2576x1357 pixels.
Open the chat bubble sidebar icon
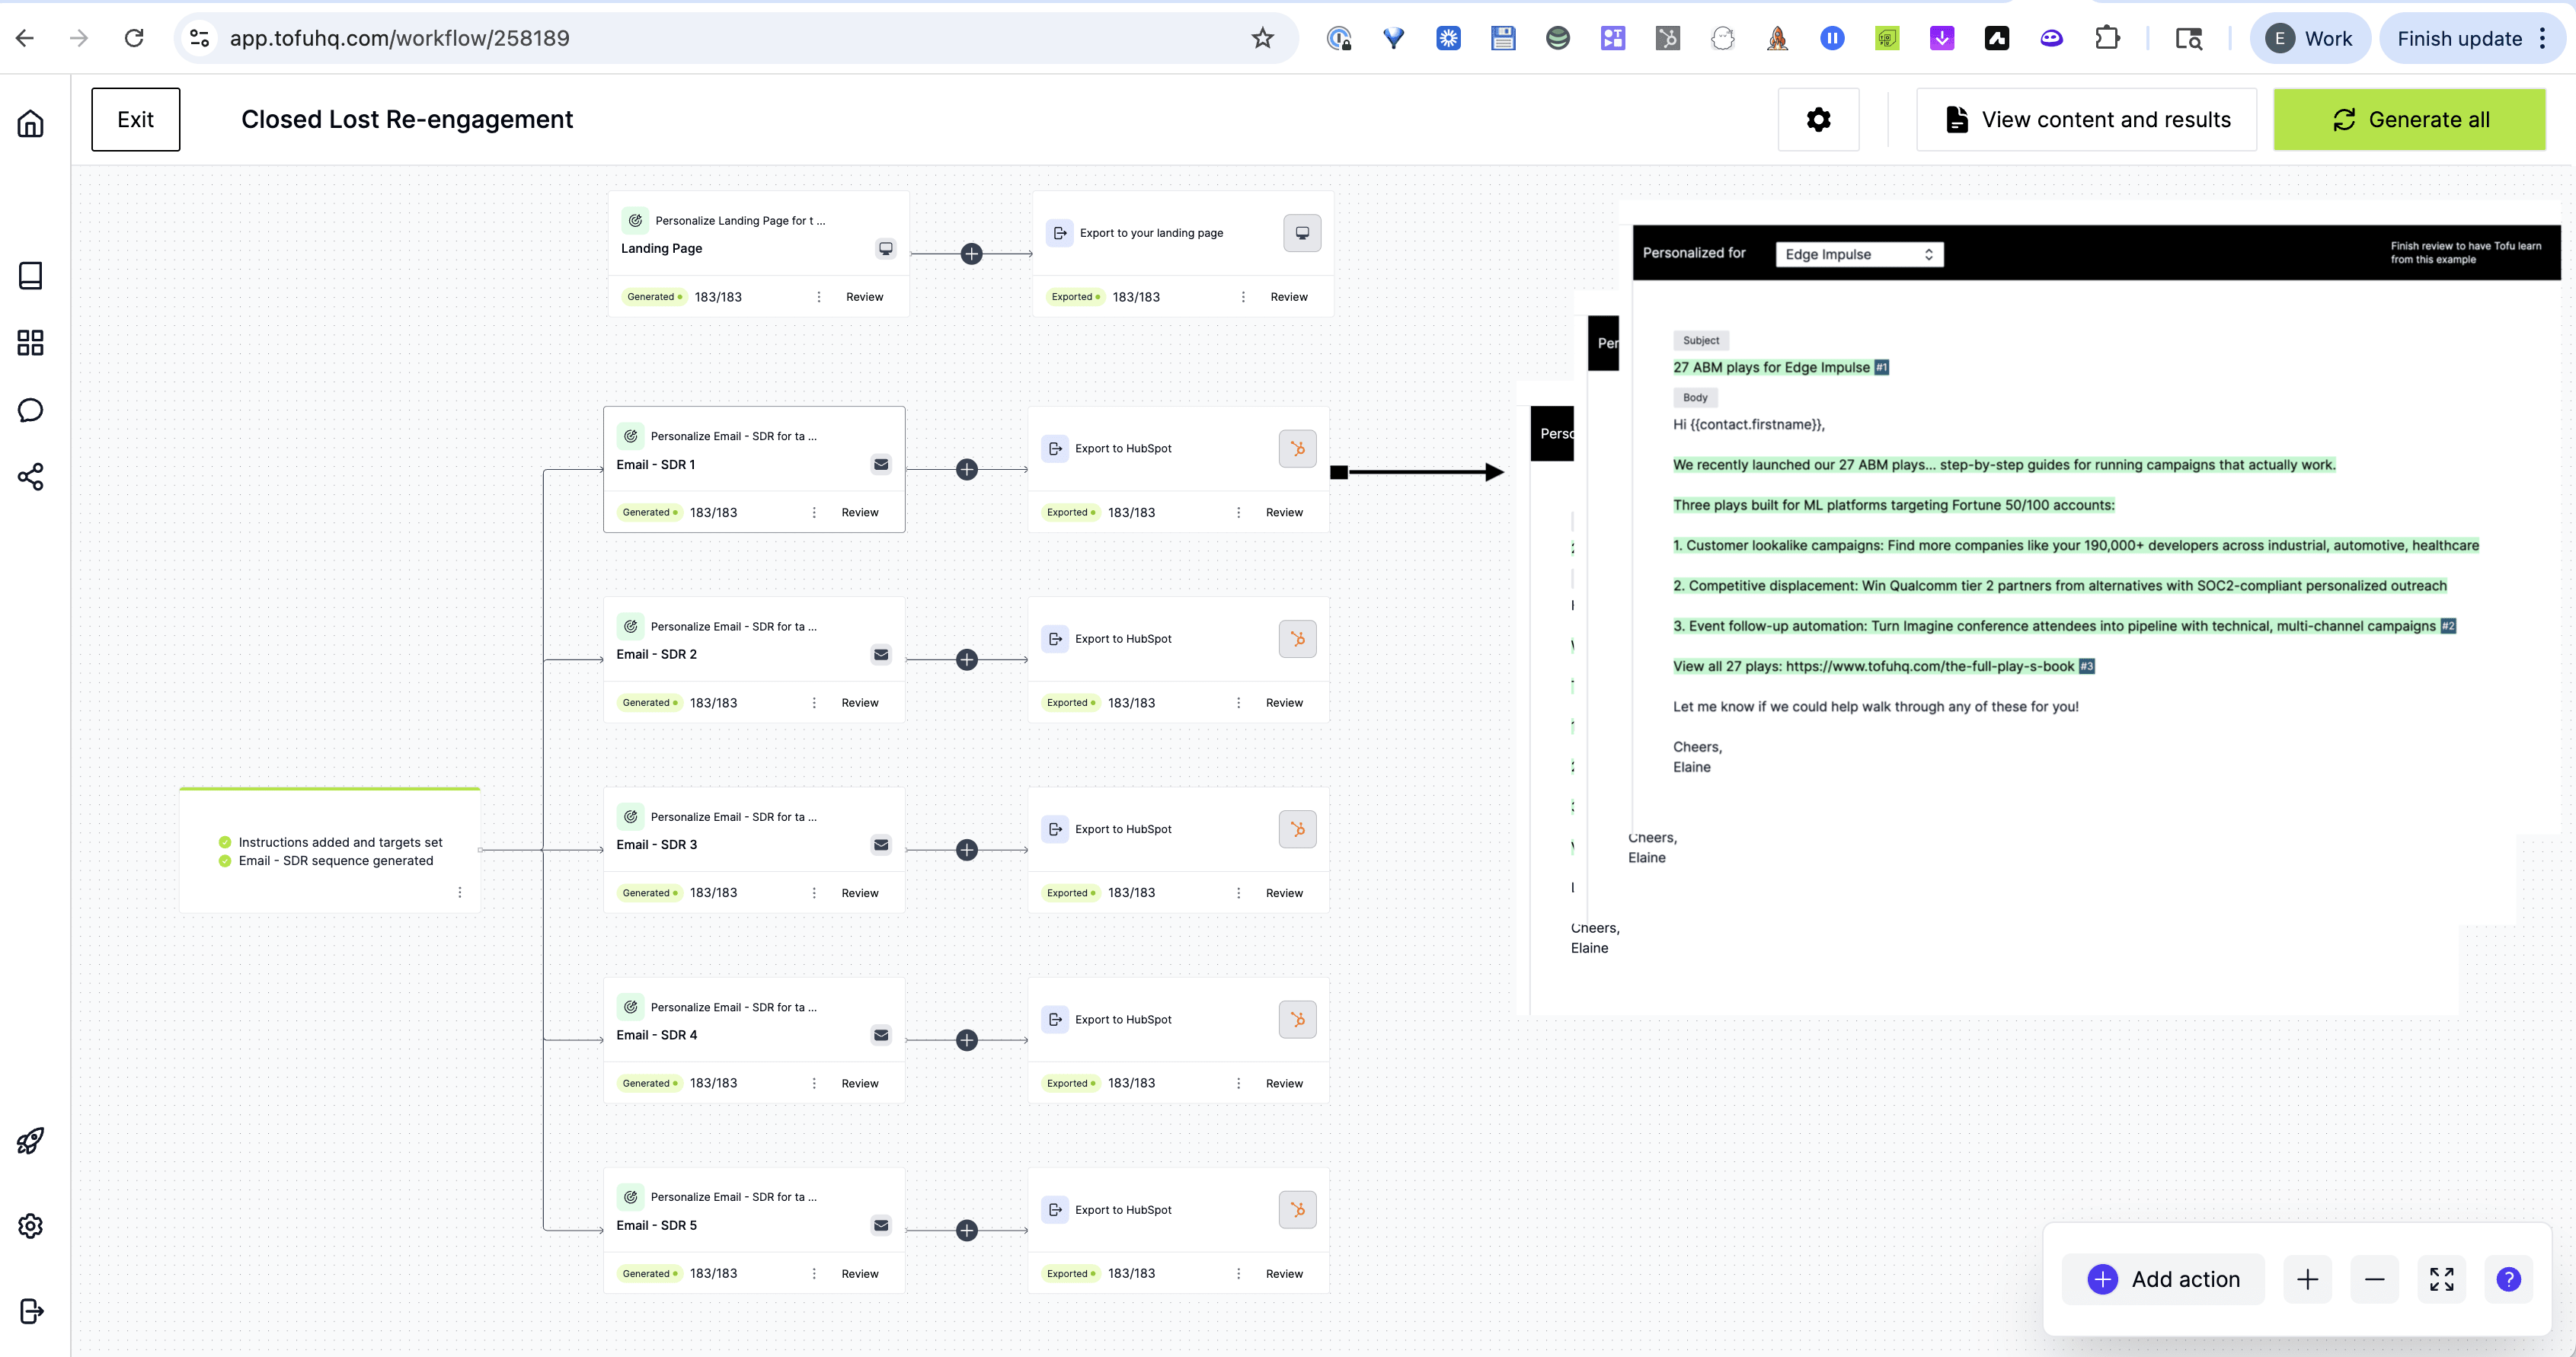(x=30, y=410)
